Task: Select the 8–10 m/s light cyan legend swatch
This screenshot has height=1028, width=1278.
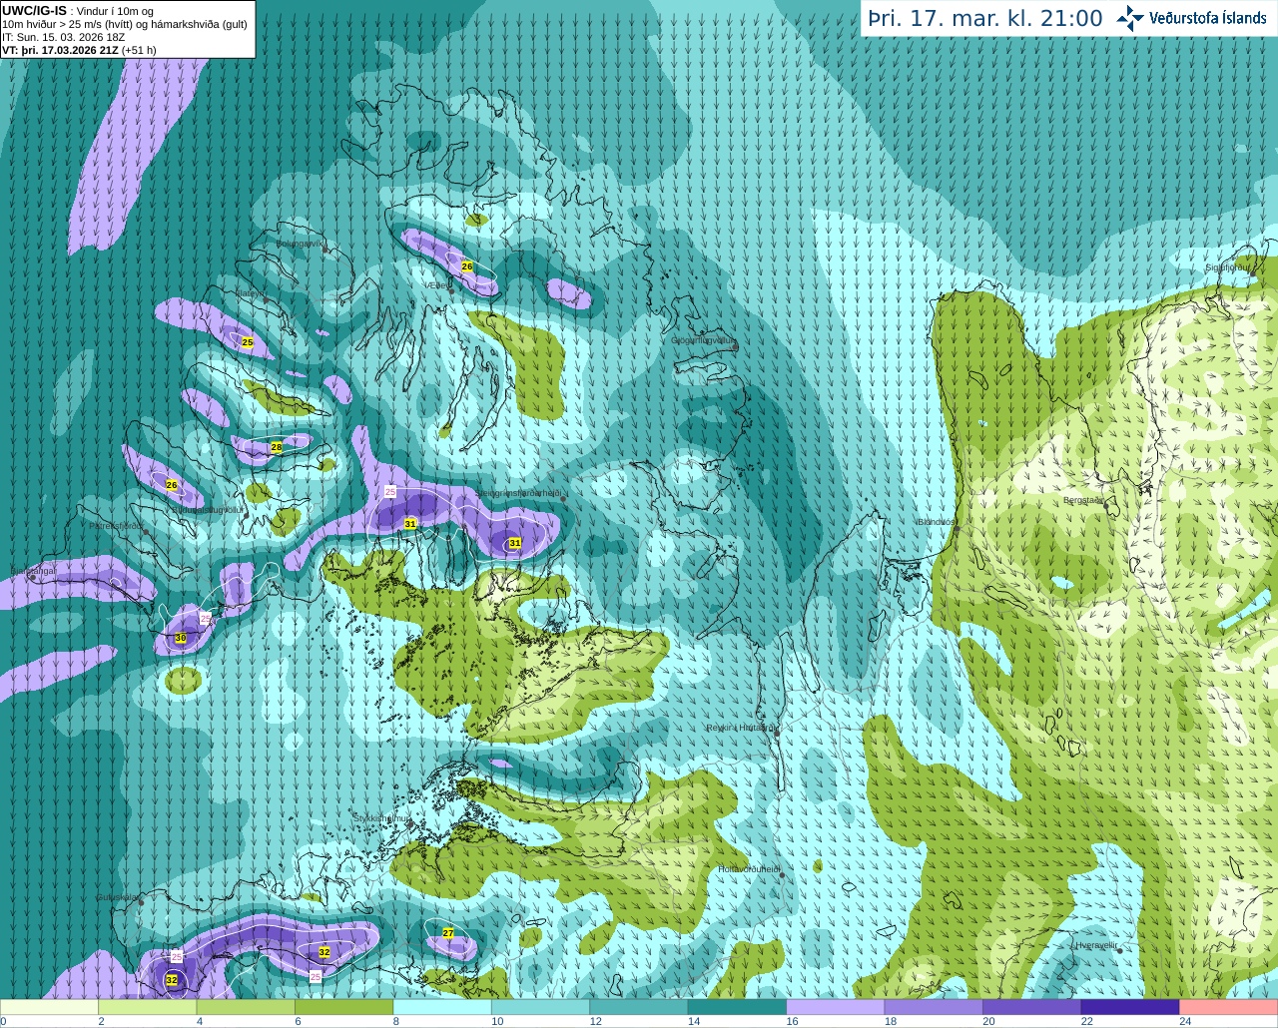Action: [x=442, y=1007]
